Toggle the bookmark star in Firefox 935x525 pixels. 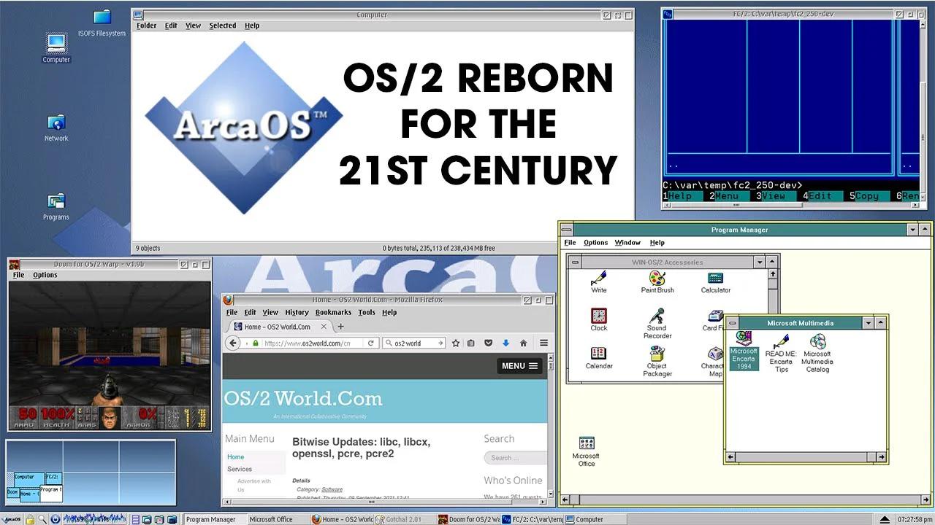pyautogui.click(x=454, y=341)
